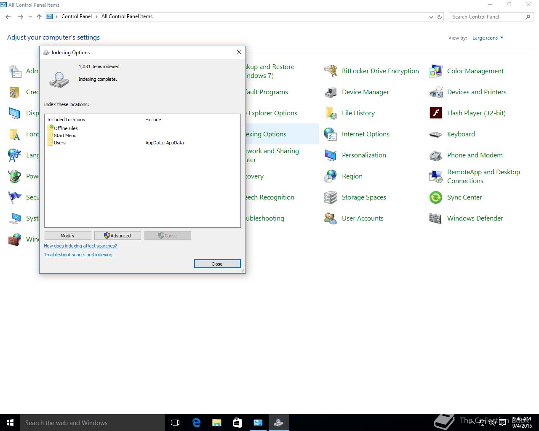This screenshot has height=431, width=539.
Task: Click Troubleshoot search and indexing link
Action: point(78,255)
